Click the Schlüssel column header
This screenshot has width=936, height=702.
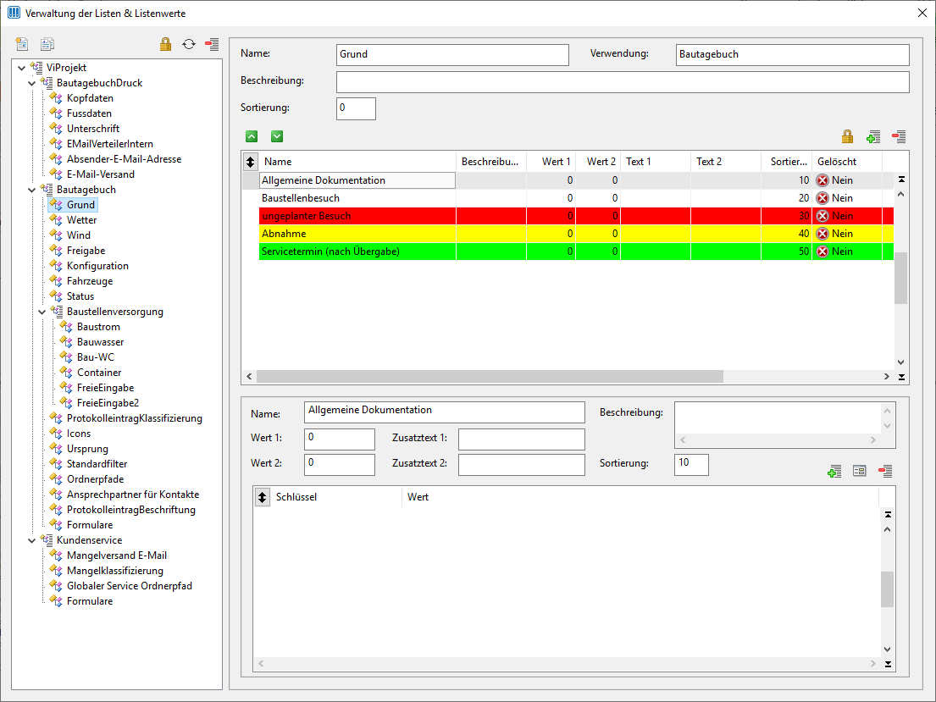[336, 497]
